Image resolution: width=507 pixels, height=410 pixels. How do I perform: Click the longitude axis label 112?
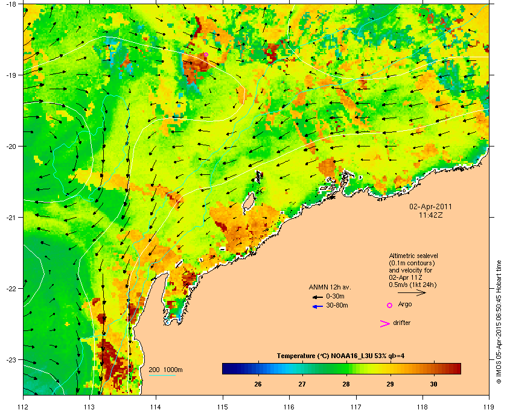click(x=24, y=407)
